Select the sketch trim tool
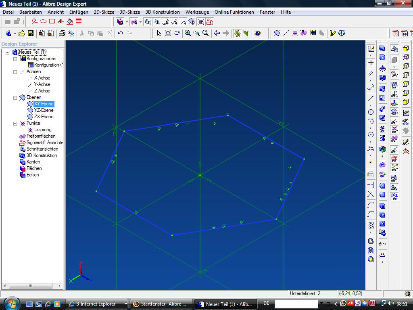The height and width of the screenshot is (310, 413). [x=371, y=194]
